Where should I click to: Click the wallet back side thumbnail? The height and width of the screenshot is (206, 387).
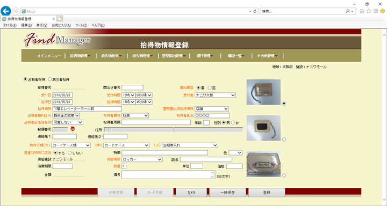[263, 128]
